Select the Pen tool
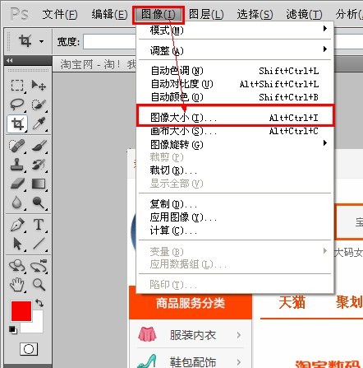Image resolution: width=363 pixels, height=368 pixels. 17,225
